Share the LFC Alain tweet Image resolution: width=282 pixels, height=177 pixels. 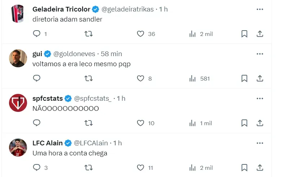click(x=260, y=168)
